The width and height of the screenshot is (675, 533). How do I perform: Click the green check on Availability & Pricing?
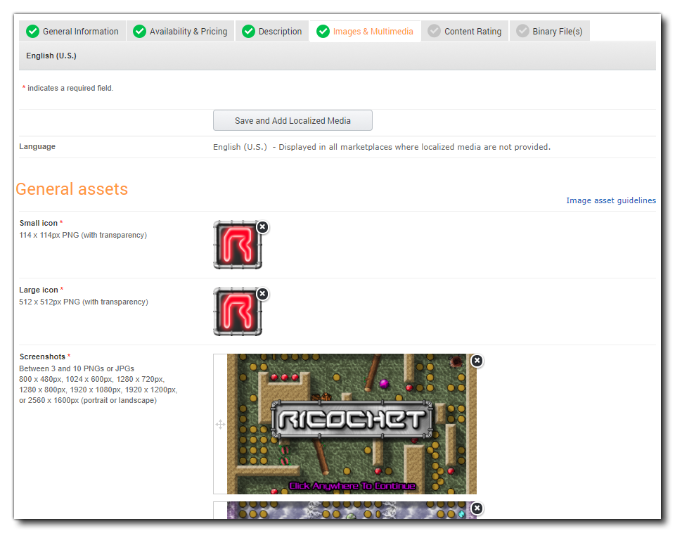(139, 32)
